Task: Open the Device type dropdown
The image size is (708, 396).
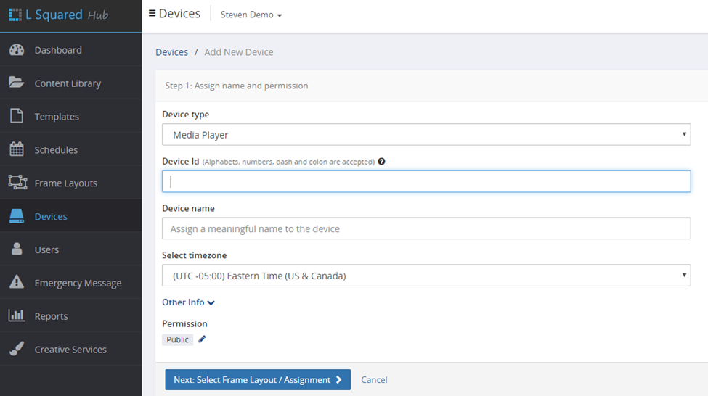Action: point(426,135)
